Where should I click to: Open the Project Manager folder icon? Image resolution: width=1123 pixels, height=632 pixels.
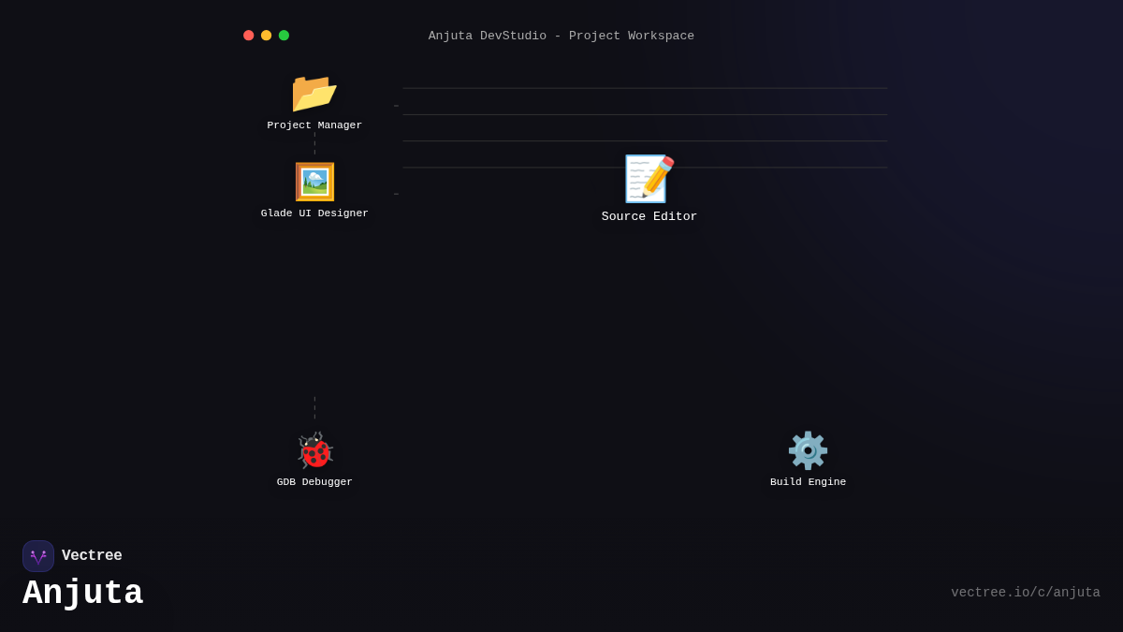[x=314, y=93]
